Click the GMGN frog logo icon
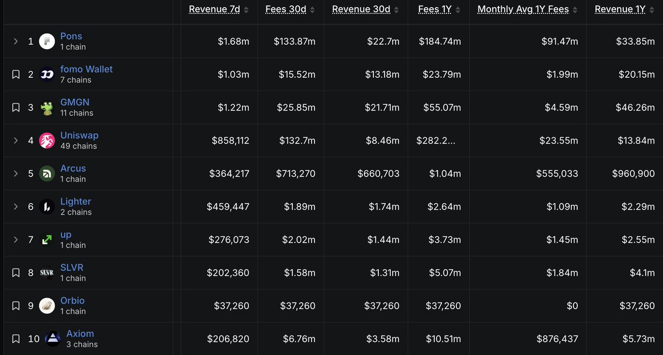 click(x=47, y=108)
